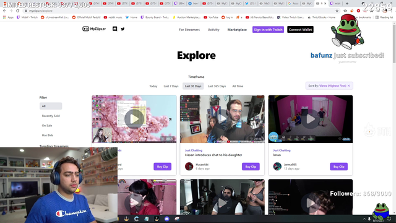The height and width of the screenshot is (223, 396).
Task: Play the dark clip above the Followers counter
Action: 311,203
